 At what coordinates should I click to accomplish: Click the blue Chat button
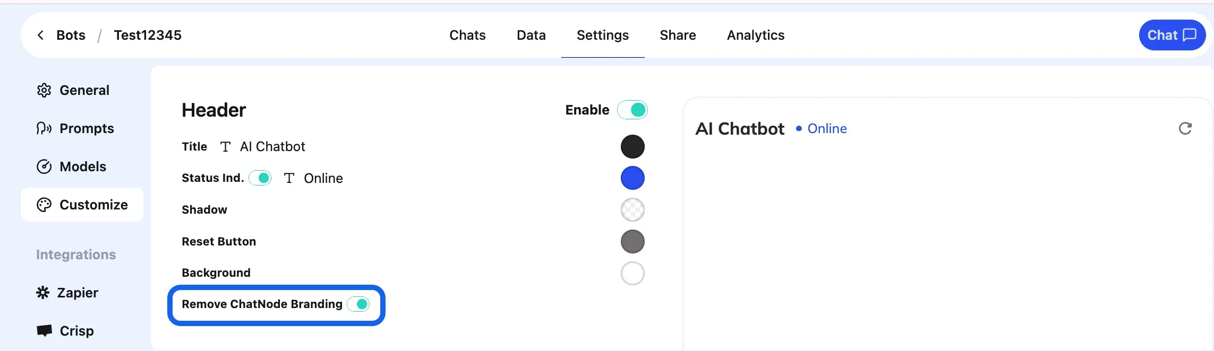[x=1172, y=34]
